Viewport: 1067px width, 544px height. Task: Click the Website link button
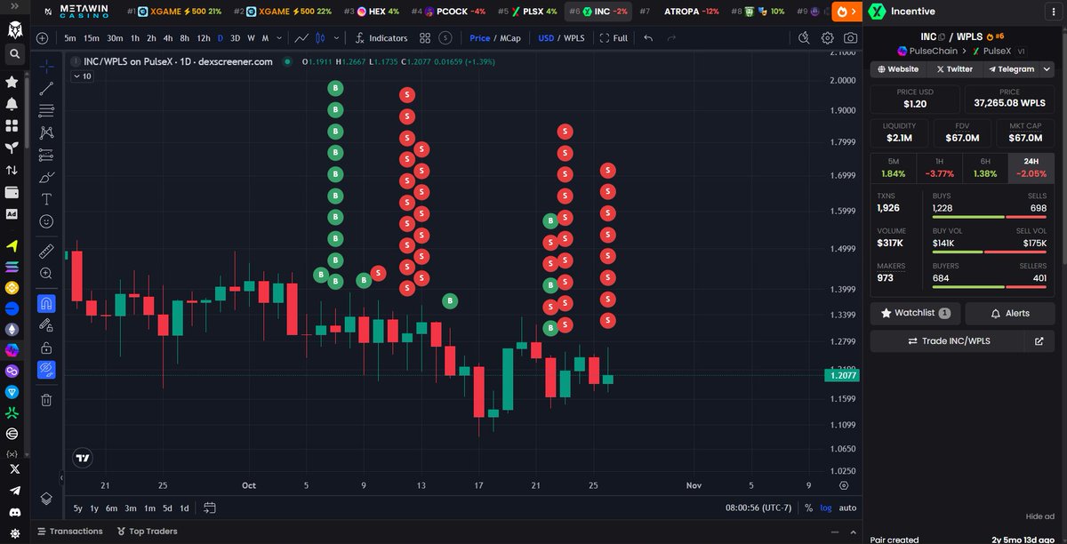tap(898, 68)
